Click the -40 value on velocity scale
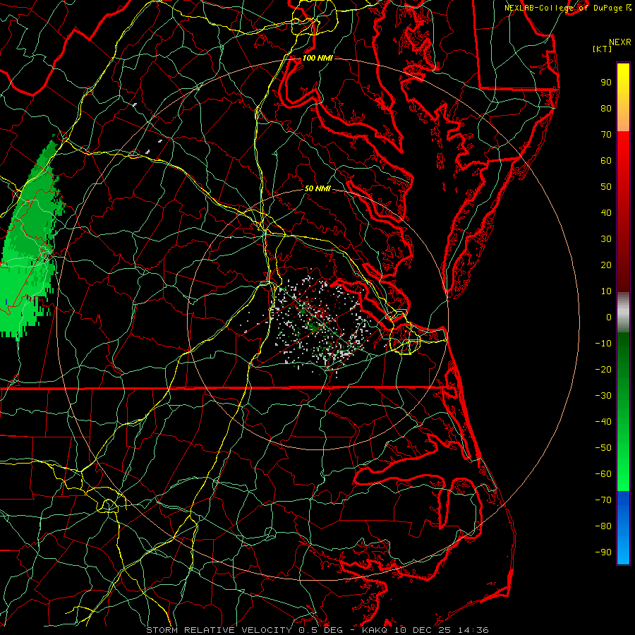 (603, 422)
